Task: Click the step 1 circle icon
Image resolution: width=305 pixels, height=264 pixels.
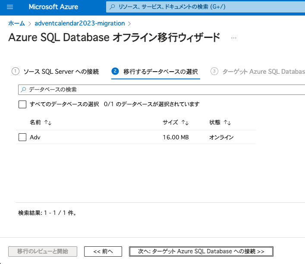Action: 16,71
